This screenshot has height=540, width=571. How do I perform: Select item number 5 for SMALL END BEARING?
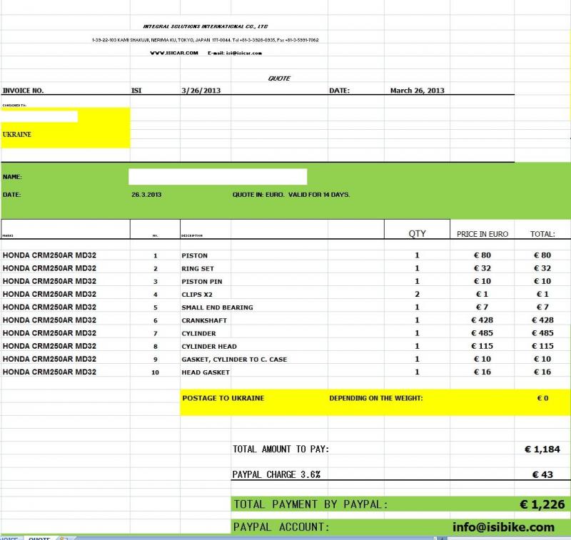point(156,307)
